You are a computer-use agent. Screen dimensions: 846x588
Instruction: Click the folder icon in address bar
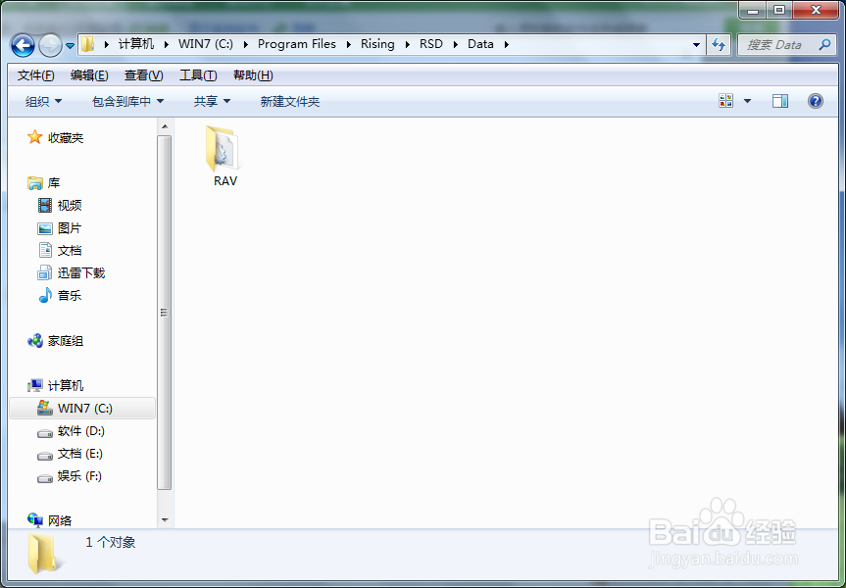coord(88,44)
